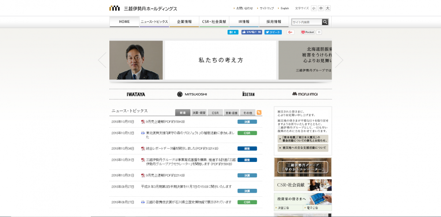
Task: Open the 投資家の皆さまへ banner
Action: click(303, 199)
